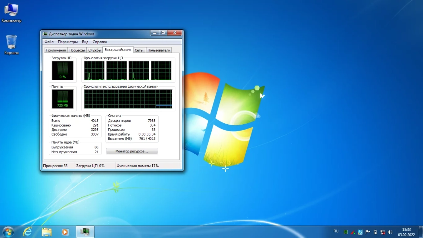
Task: Open the file explorer taskbar icon
Action: 47,232
